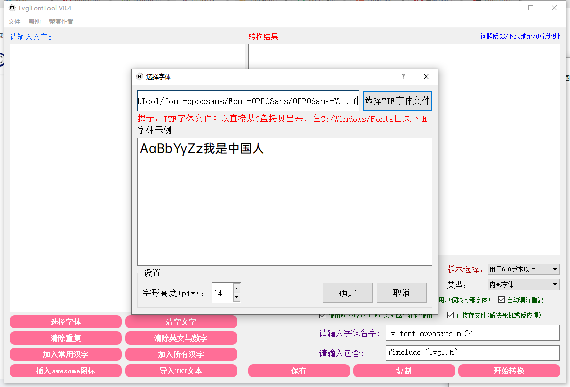Click the 请输入字体名字 input field
Viewport: 570px width, 387px height.
[x=473, y=333]
